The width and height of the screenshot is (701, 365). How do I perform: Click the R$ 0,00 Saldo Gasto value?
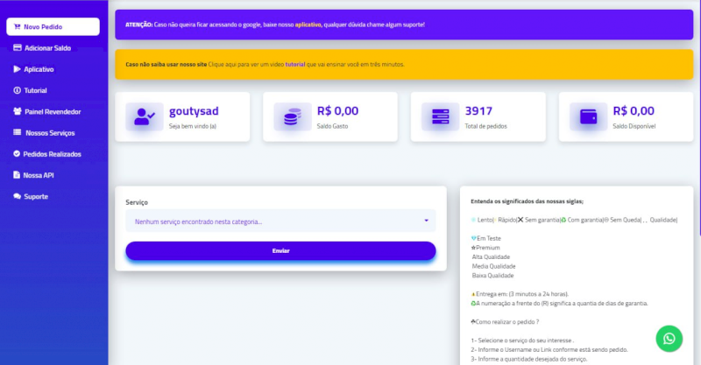click(337, 111)
